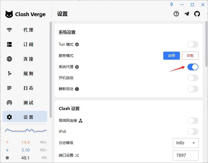
Task: Show the 日志 page
Action: click(x=25, y=88)
